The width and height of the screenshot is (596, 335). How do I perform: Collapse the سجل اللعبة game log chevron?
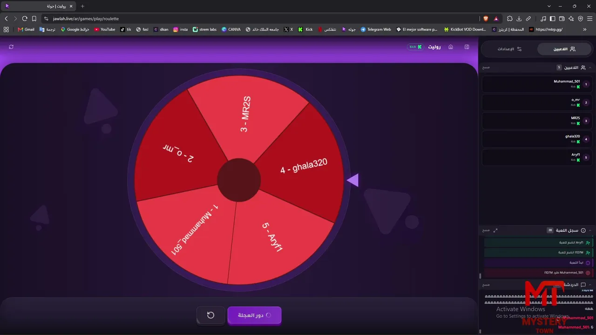point(590,230)
